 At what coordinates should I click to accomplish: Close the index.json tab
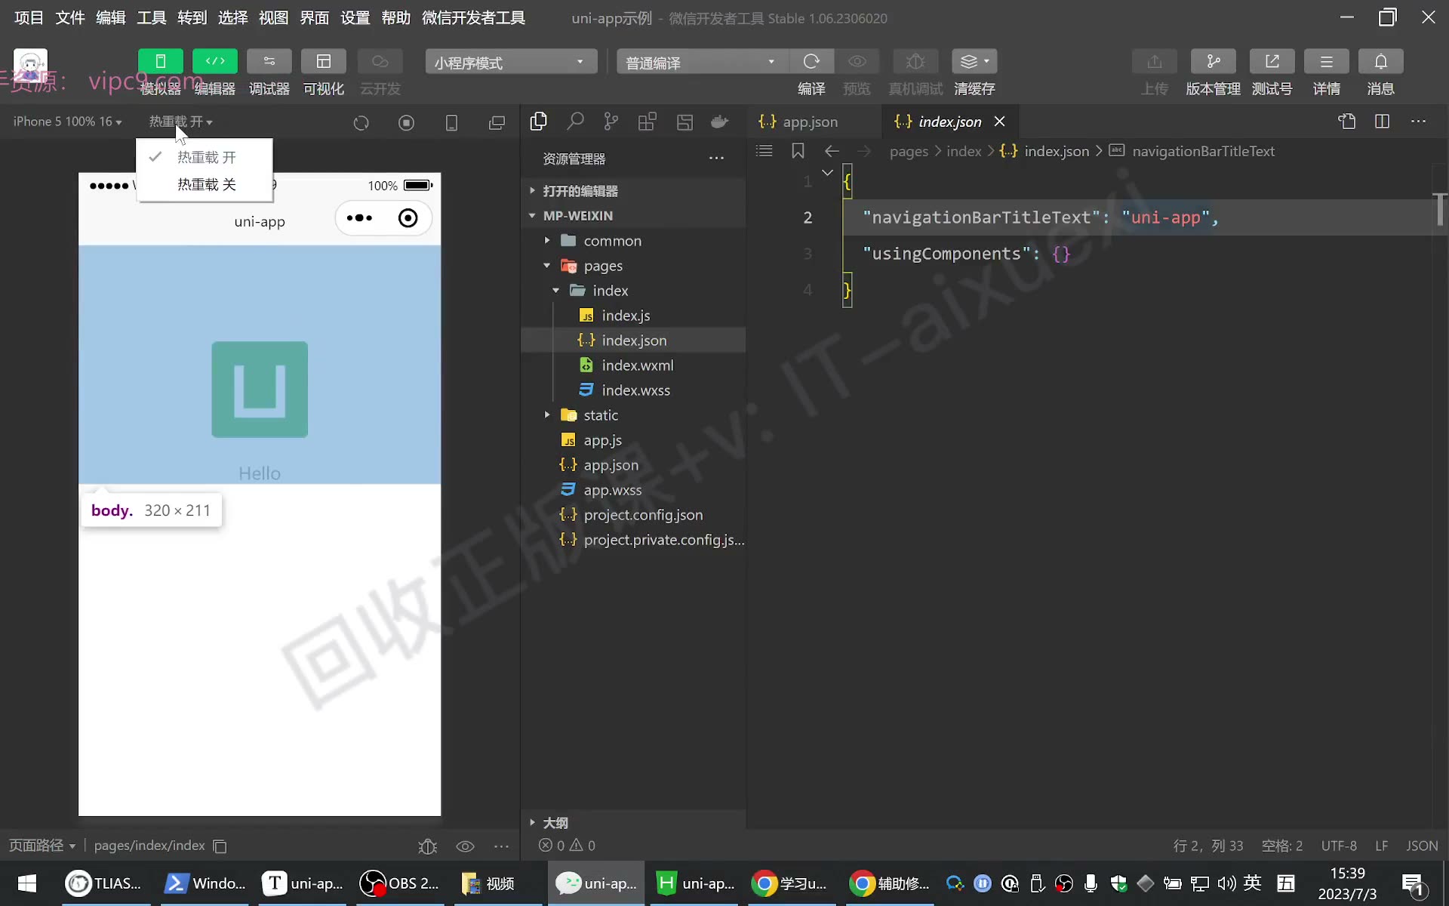click(999, 122)
